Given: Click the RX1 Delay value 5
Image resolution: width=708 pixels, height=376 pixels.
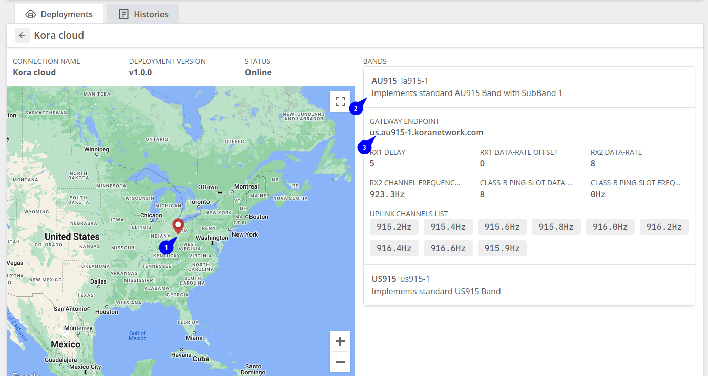Looking at the screenshot, I should click(372, 163).
